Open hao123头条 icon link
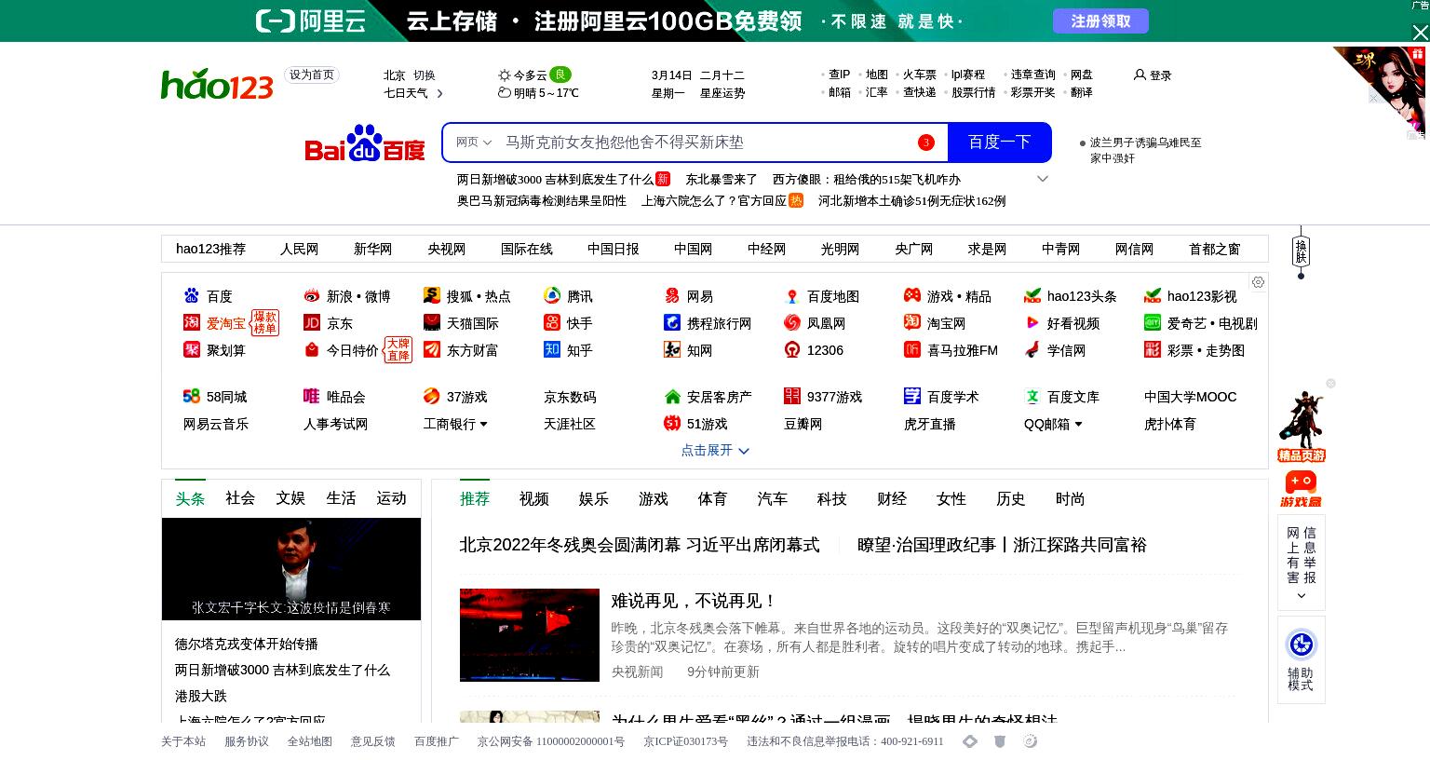 click(1032, 295)
